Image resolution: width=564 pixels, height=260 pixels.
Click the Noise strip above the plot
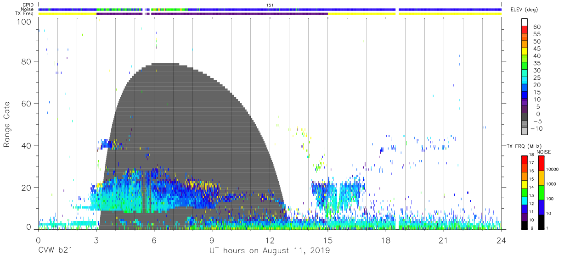270,9
